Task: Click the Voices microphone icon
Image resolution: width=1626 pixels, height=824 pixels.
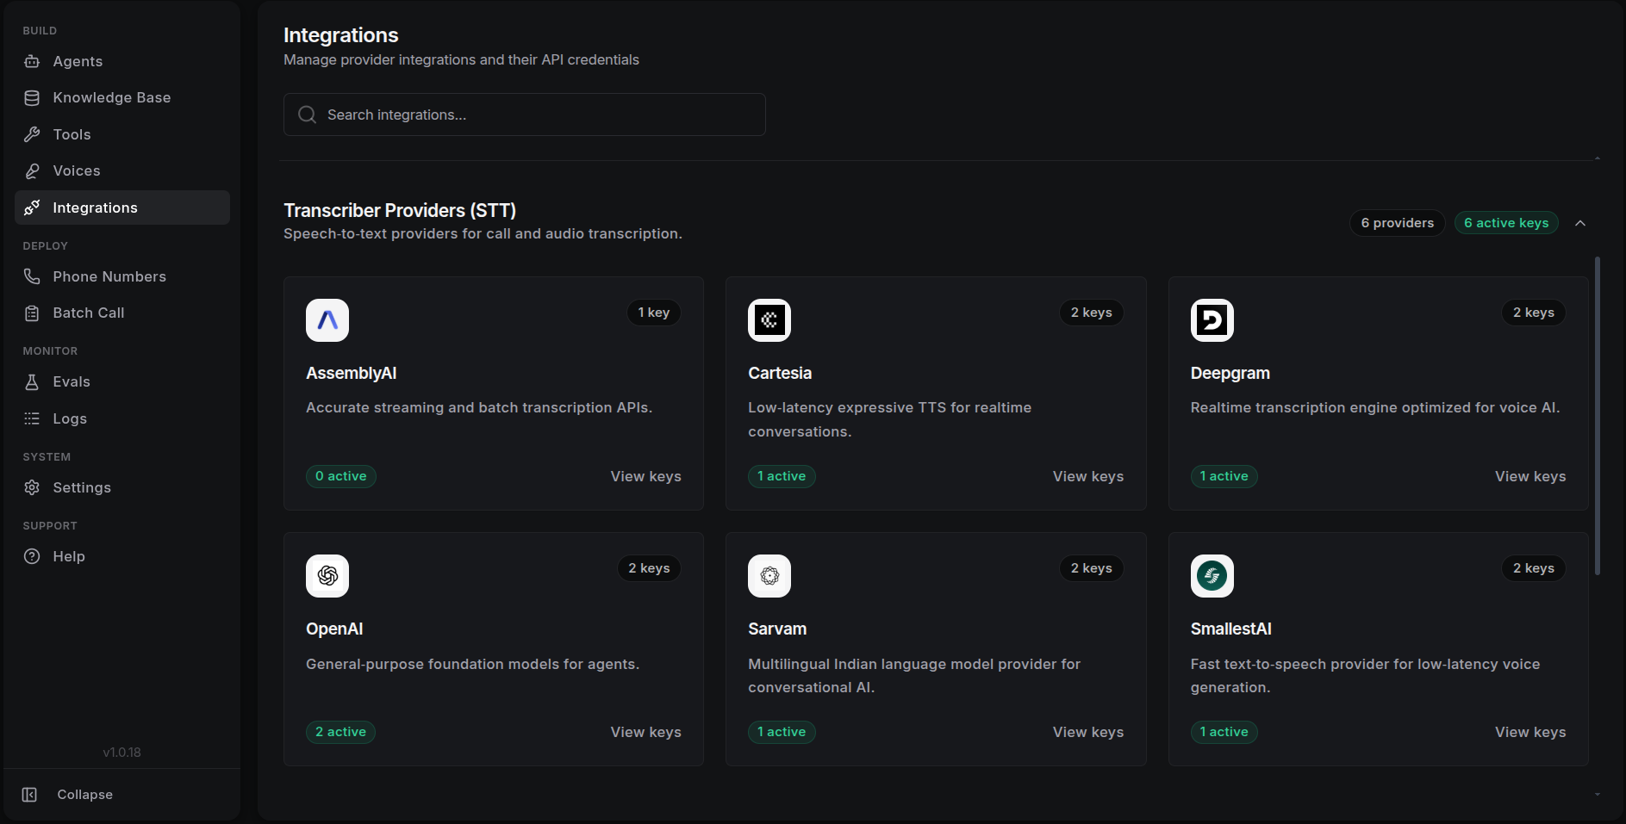Action: coord(32,170)
